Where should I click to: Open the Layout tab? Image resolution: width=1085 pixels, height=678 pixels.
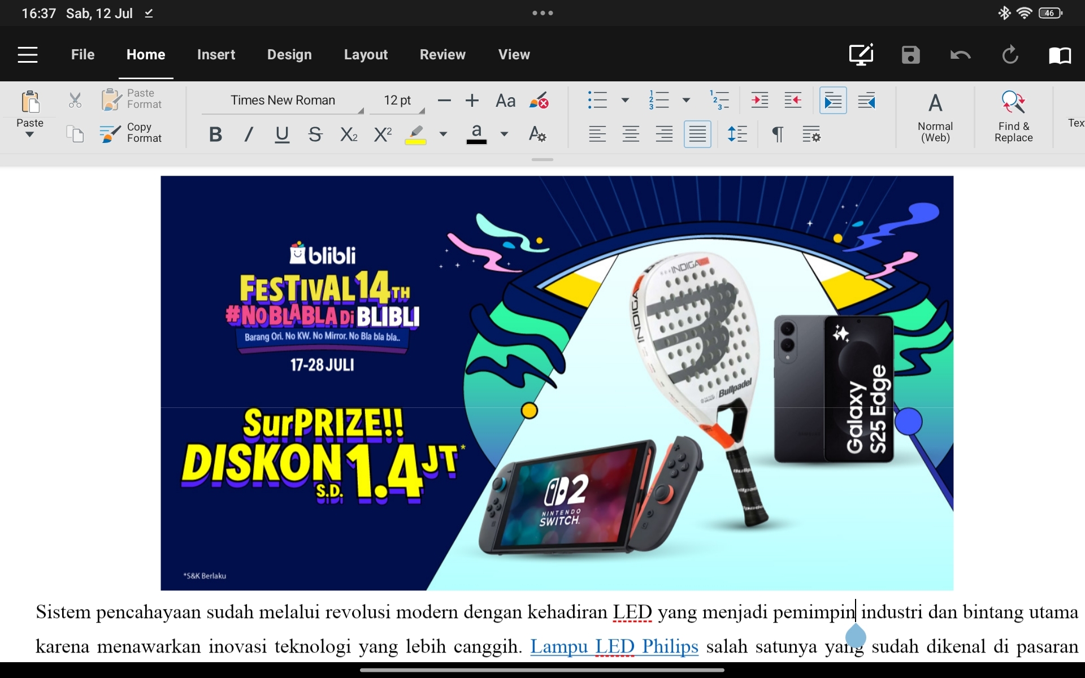[366, 55]
